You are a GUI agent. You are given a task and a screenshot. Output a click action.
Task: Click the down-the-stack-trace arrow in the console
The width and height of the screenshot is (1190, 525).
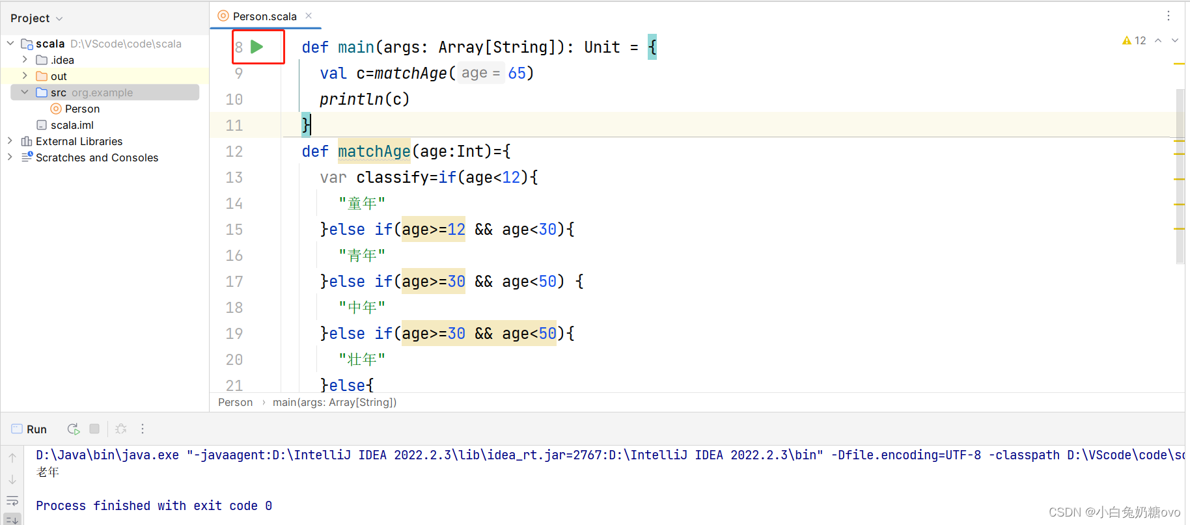click(12, 479)
